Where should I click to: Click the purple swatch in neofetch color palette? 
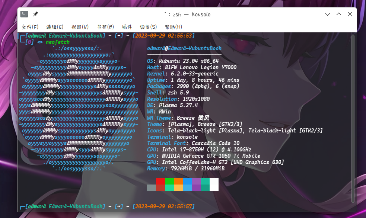coord(196,185)
